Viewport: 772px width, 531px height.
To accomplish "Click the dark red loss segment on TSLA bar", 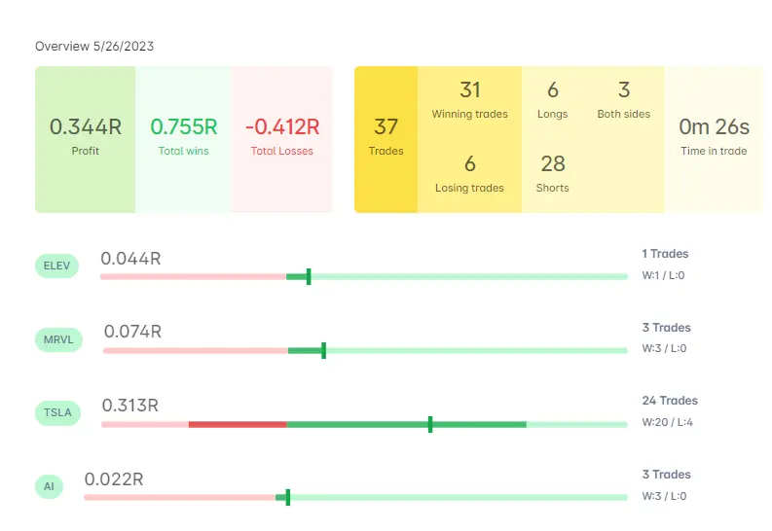I will (x=237, y=424).
